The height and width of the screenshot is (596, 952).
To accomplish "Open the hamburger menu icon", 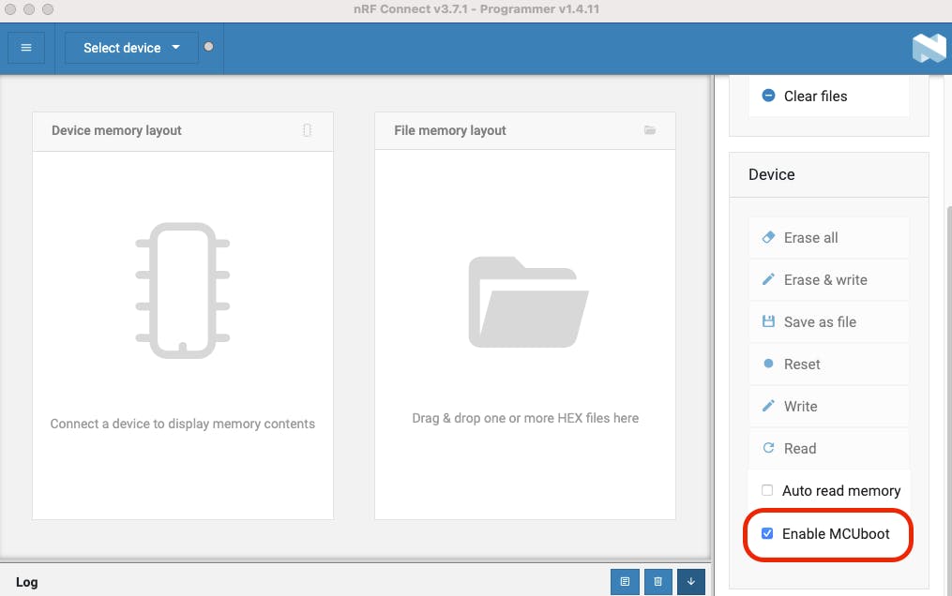I will pos(26,48).
